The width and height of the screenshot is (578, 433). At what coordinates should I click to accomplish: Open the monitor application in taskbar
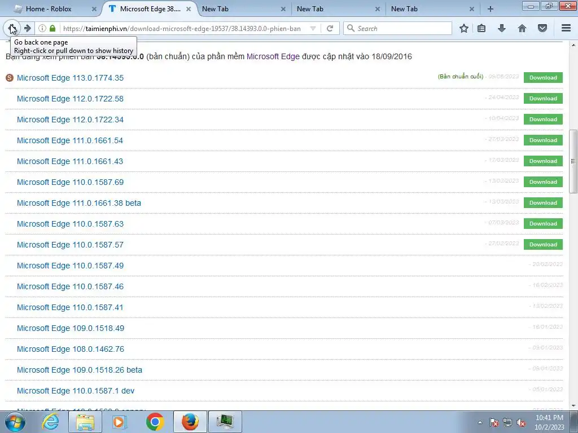pyautogui.click(x=225, y=422)
